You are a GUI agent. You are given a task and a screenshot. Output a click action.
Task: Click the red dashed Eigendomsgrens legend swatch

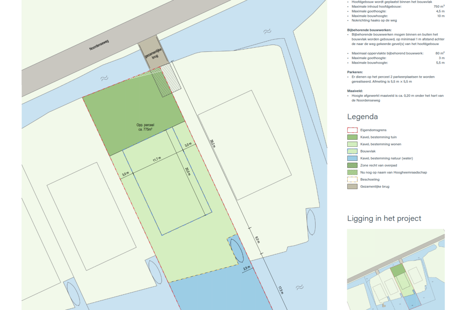352,130
